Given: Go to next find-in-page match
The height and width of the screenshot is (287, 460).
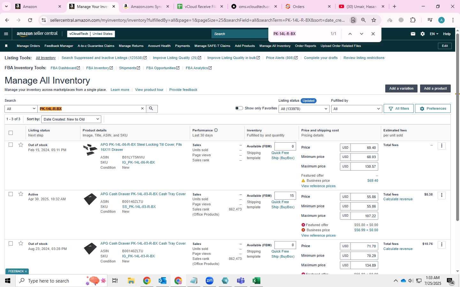Looking at the screenshot, I should tap(362, 34).
